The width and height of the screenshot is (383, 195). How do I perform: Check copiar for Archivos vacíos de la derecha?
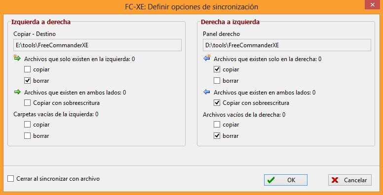(x=217, y=125)
